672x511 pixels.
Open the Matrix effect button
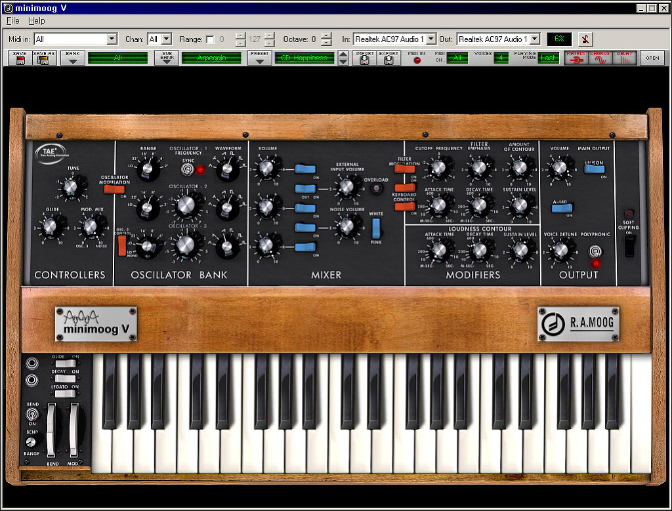[x=576, y=58]
